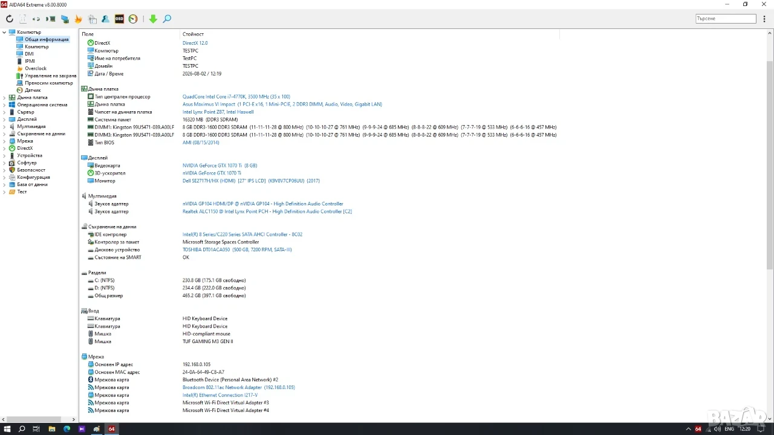Image resolution: width=774 pixels, height=435 pixels.
Task: Select Конфигурация in the tree
Action: click(33, 177)
